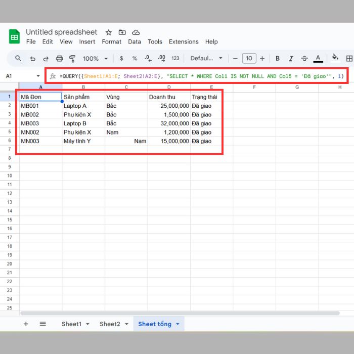This screenshot has height=354, width=354.
Task: Open Sheet tổng tab options arrow
Action: tap(178, 324)
